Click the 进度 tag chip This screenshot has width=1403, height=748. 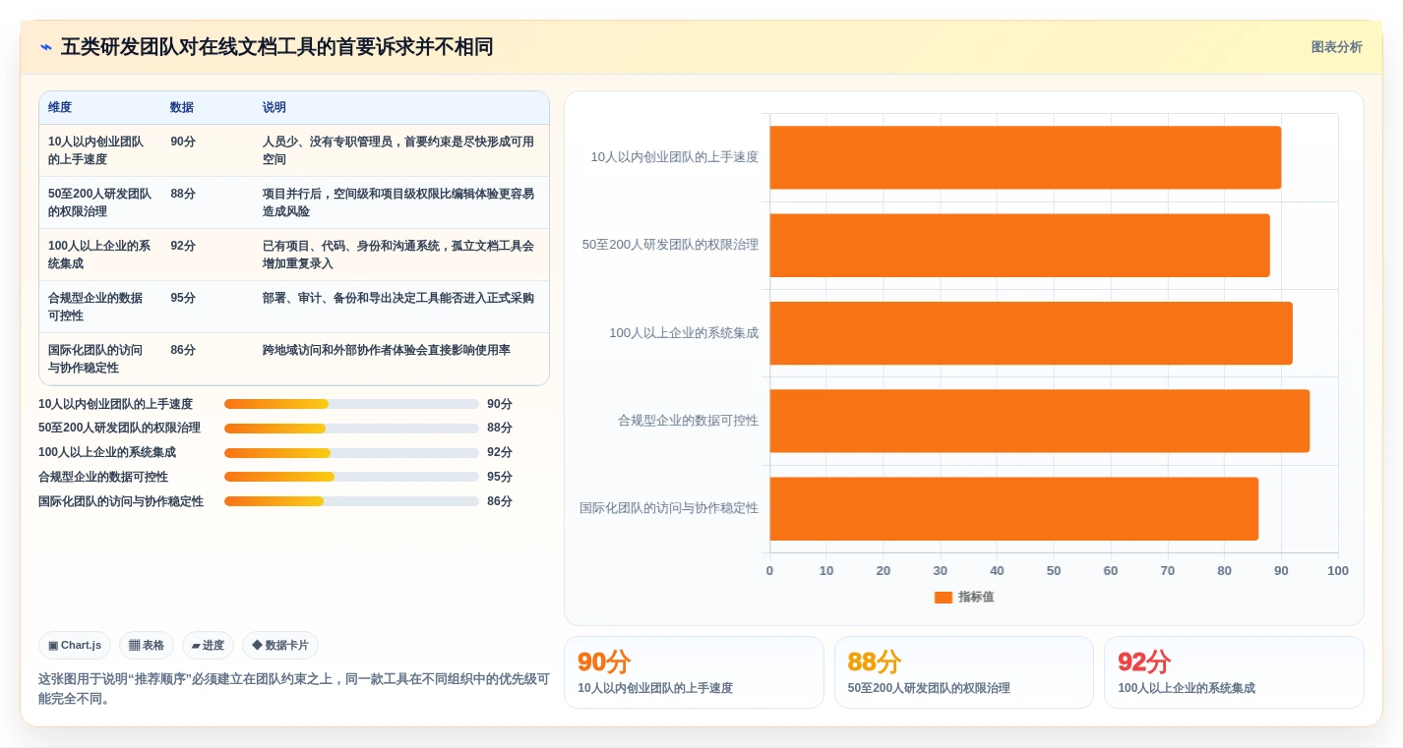click(x=208, y=646)
